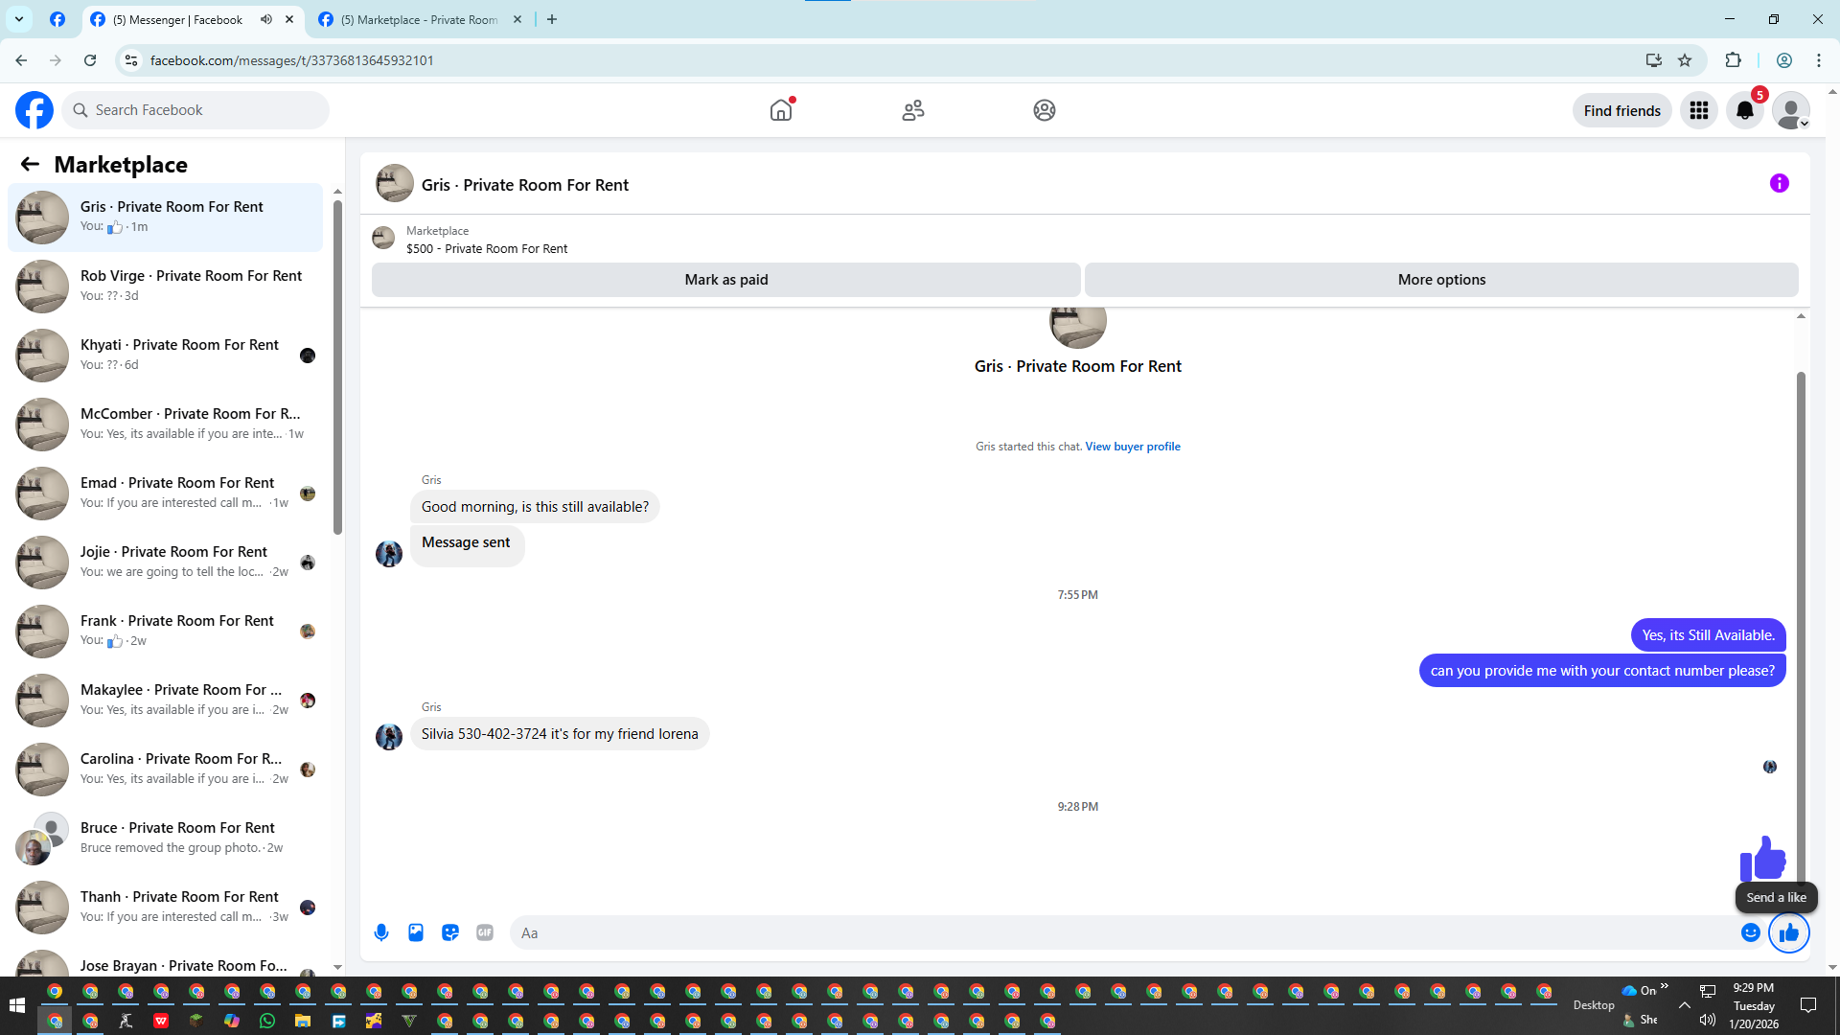
Task: Open File Explorer from the taskbar
Action: pos(303,1021)
